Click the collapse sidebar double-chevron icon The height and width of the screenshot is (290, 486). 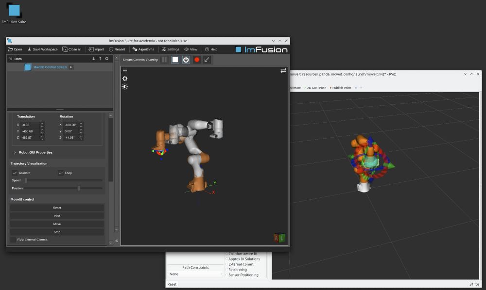coord(117,241)
